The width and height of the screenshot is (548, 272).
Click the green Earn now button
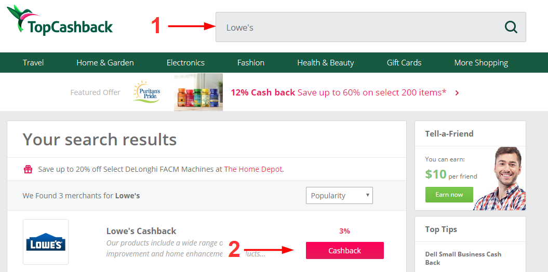click(x=449, y=195)
